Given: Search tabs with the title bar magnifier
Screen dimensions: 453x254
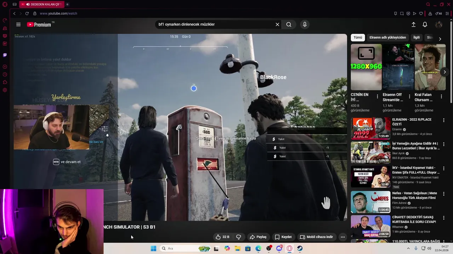Looking at the screenshot, I should pos(428,4).
